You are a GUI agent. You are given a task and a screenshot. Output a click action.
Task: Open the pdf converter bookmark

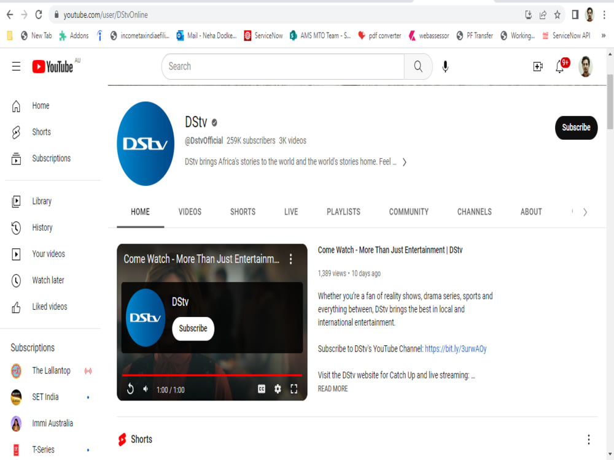[x=379, y=36]
